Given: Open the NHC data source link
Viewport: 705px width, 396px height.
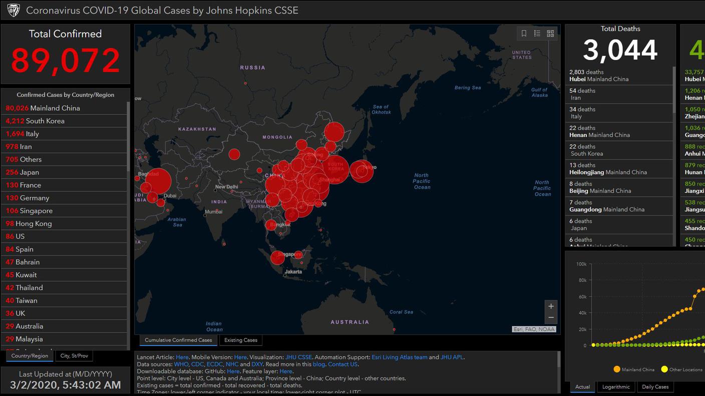Looking at the screenshot, I should [232, 364].
